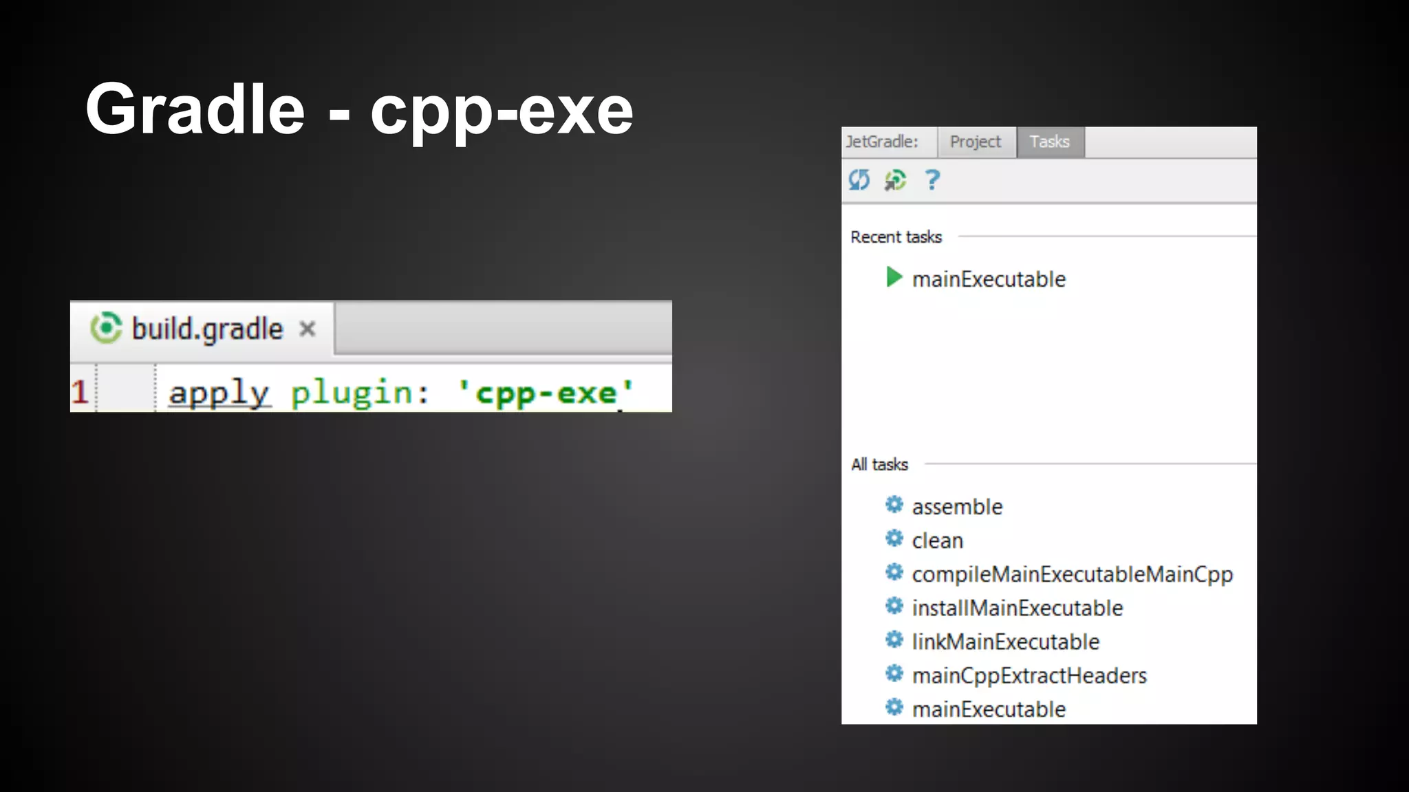Viewport: 1409px width, 792px height.
Task: Click the 'apply' keyword in editor
Action: 219,393
